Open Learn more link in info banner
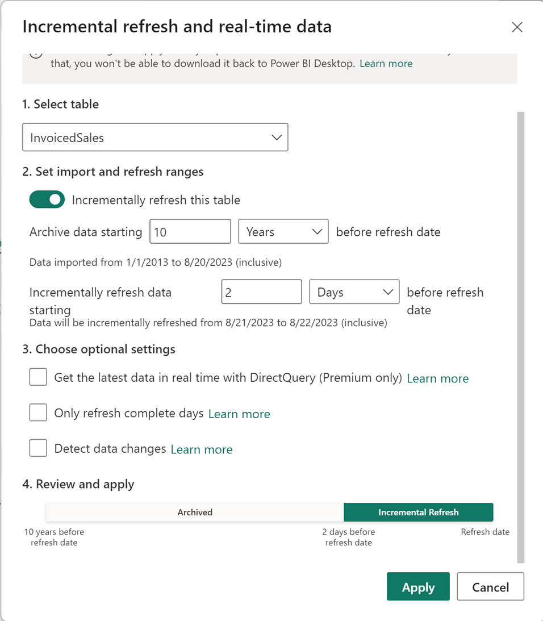Image resolution: width=543 pixels, height=621 pixels. 386,64
